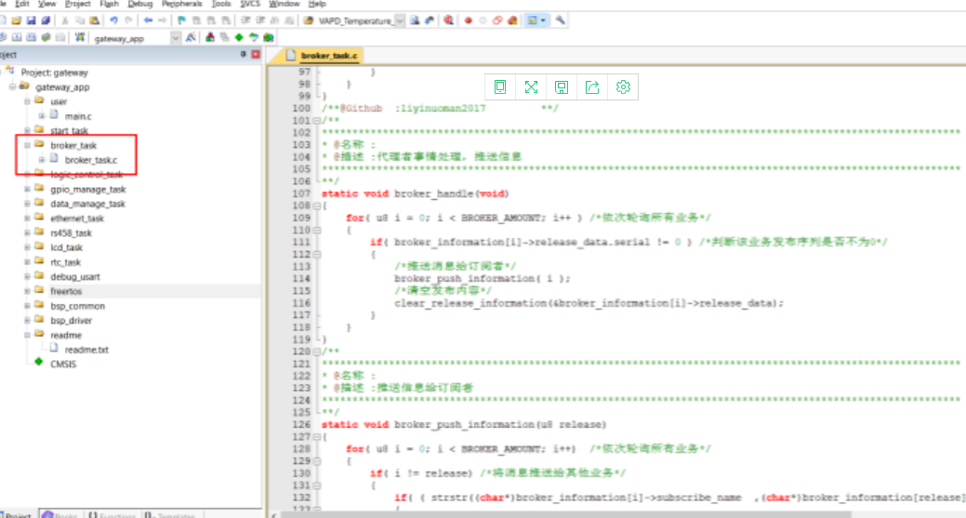Open the Pack Installer icon
Viewport: 966px width, 518px height.
269,37
